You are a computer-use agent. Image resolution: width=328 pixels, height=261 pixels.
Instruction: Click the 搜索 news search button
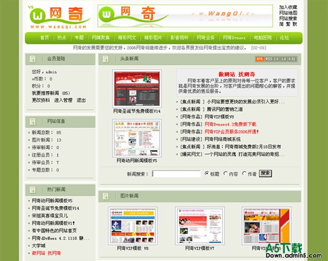click(x=265, y=173)
